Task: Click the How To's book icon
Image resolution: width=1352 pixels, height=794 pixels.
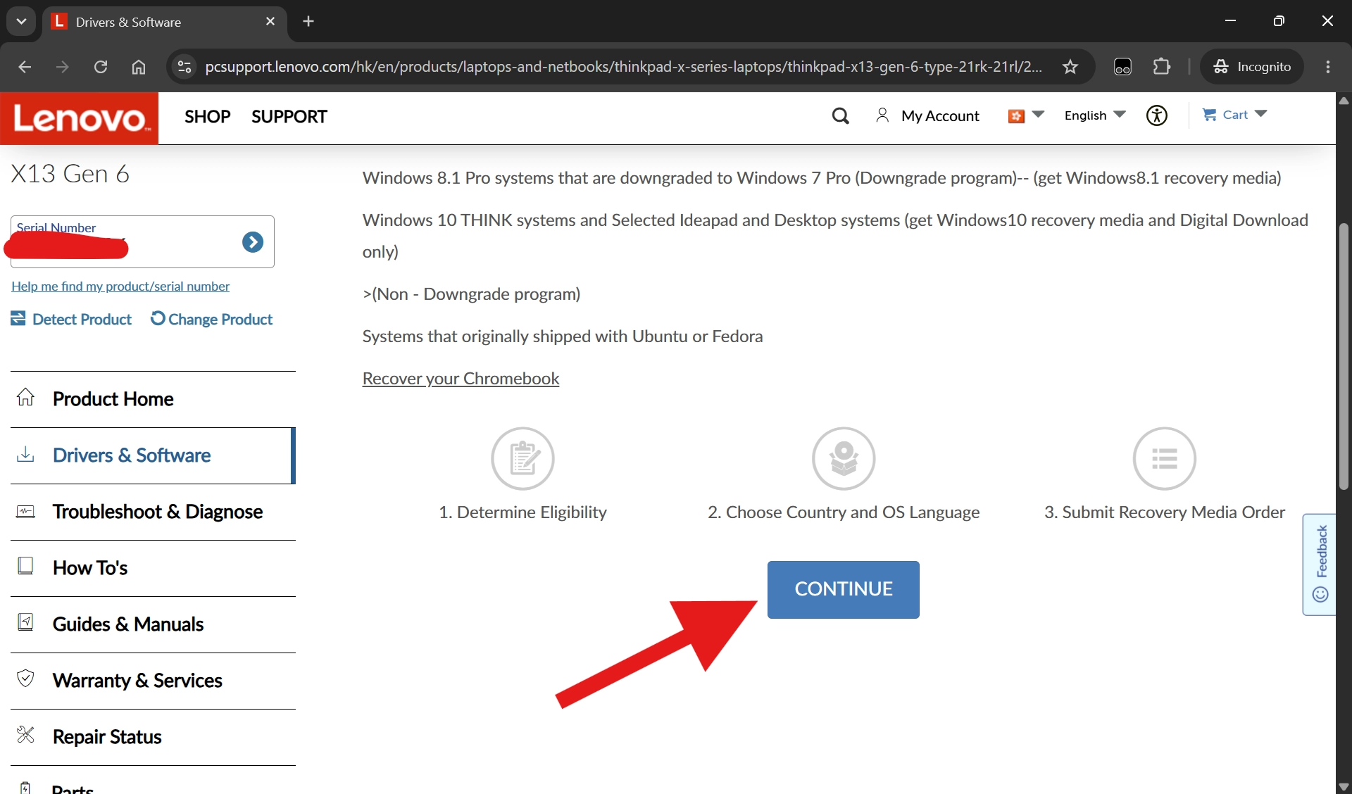Action: pos(25,566)
